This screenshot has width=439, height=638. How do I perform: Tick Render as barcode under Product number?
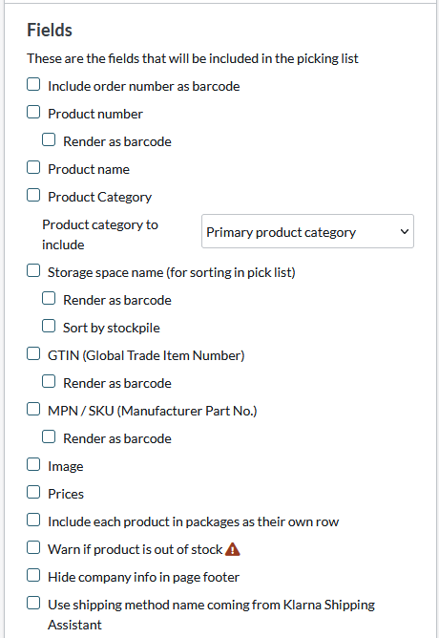[49, 140]
